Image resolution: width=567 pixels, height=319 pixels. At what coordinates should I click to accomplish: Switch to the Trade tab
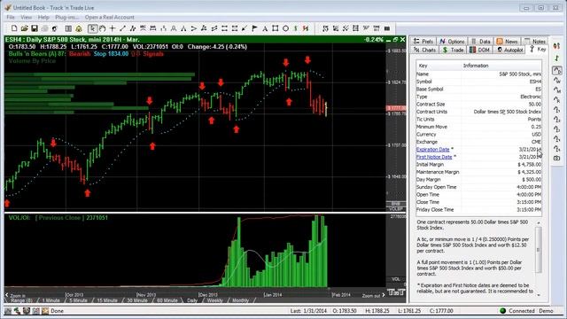[453, 50]
